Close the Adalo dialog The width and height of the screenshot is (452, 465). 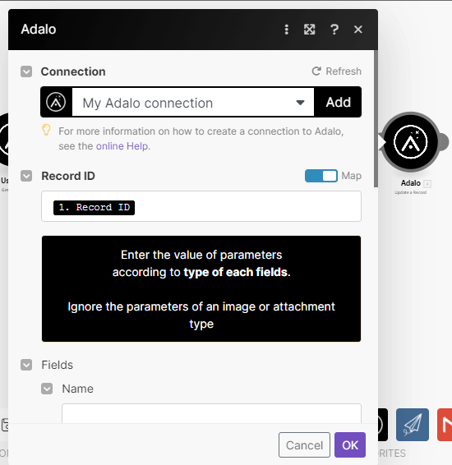click(x=358, y=30)
